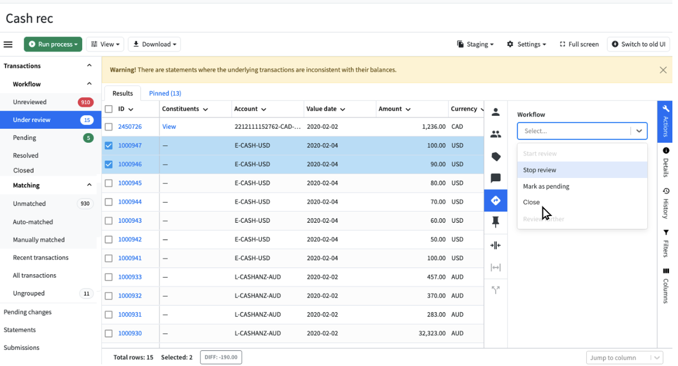Check the box for row 2450726

coord(109,127)
